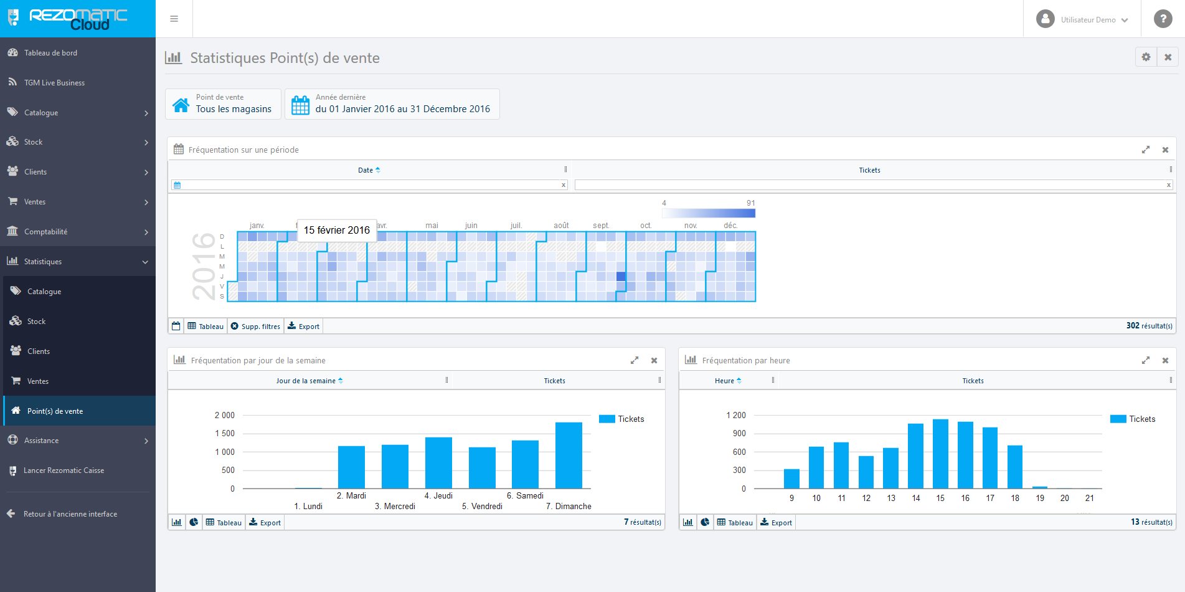The width and height of the screenshot is (1185, 592).
Task: Clear the Date filter with x
Action: (x=564, y=185)
